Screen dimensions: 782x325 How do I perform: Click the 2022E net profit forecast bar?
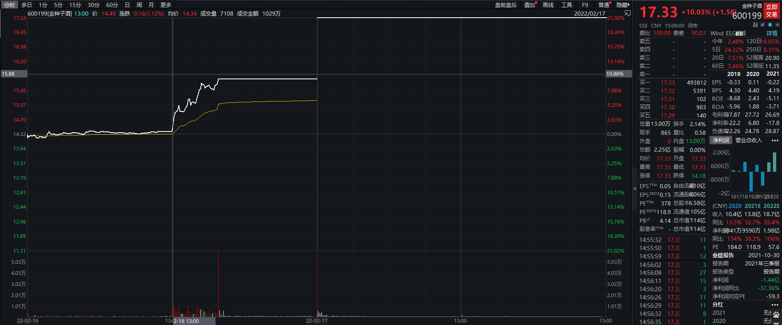coord(774,162)
